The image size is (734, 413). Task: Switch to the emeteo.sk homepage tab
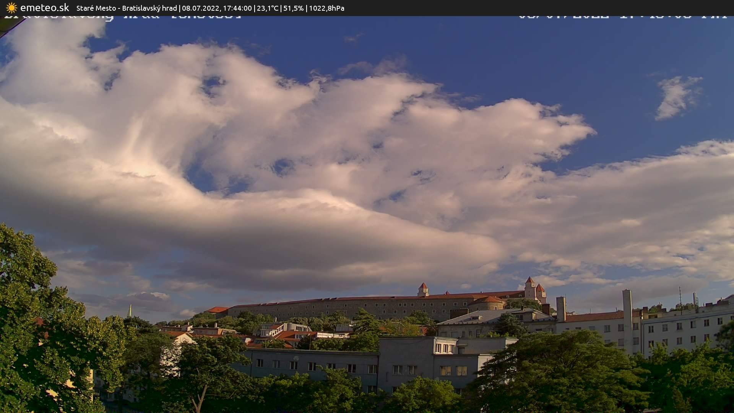click(x=44, y=7)
